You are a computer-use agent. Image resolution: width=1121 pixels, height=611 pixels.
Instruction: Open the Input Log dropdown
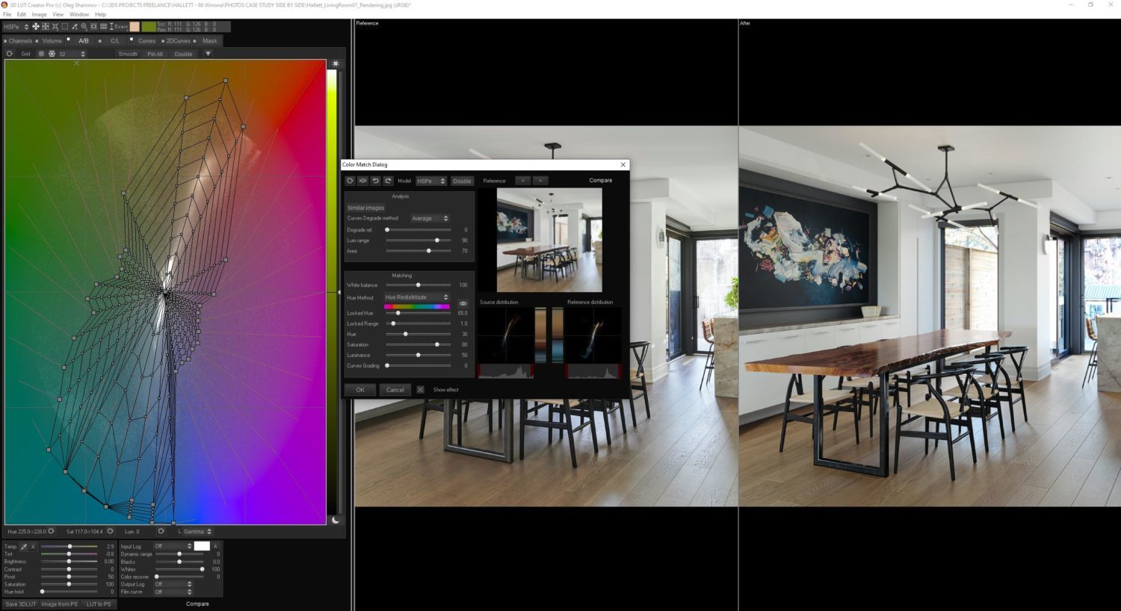[173, 546]
